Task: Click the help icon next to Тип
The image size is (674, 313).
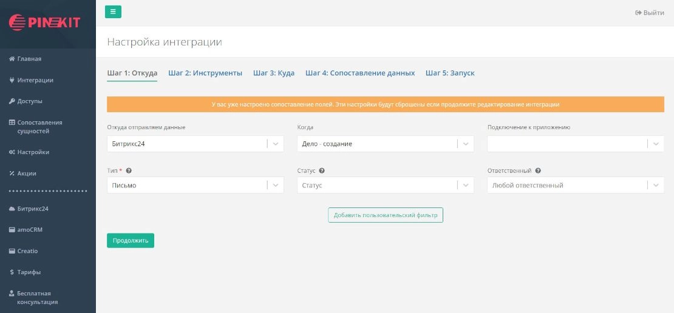Action: [x=129, y=171]
